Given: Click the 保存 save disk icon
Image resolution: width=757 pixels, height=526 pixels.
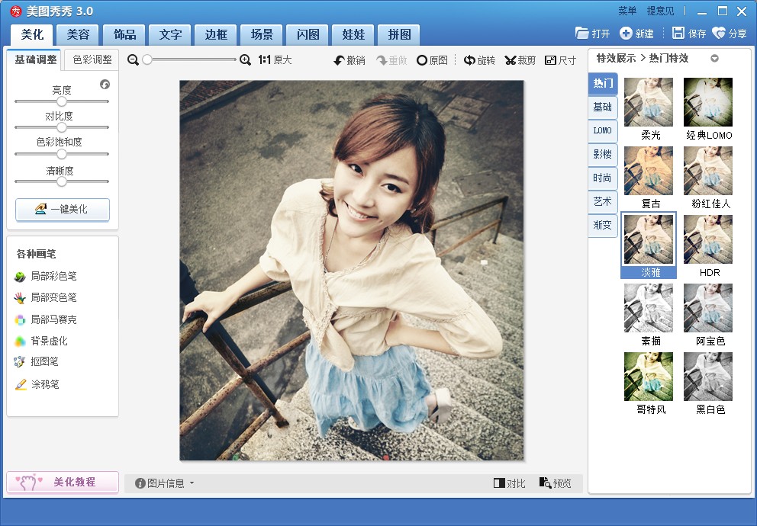Looking at the screenshot, I should [678, 33].
